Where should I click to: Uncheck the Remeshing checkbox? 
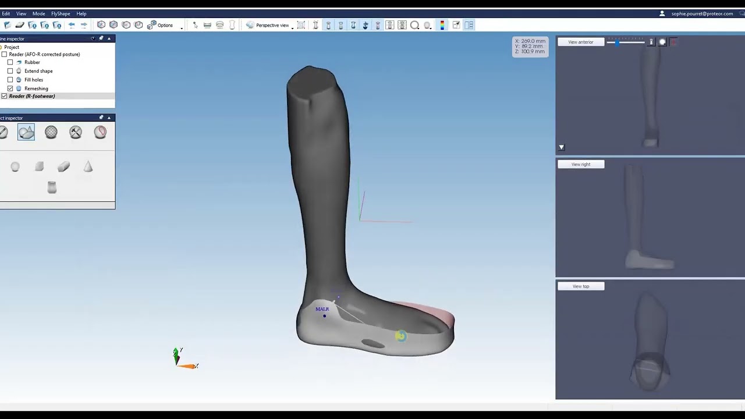point(10,88)
